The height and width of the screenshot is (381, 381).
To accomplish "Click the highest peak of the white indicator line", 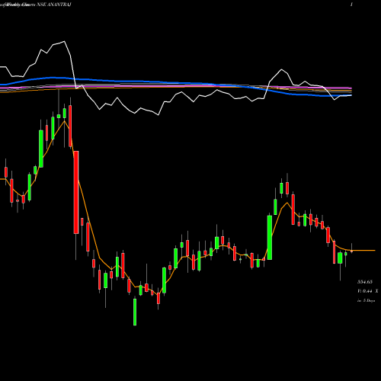I will [64, 41].
